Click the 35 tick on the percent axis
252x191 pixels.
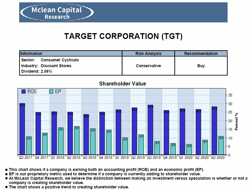click(230, 95)
